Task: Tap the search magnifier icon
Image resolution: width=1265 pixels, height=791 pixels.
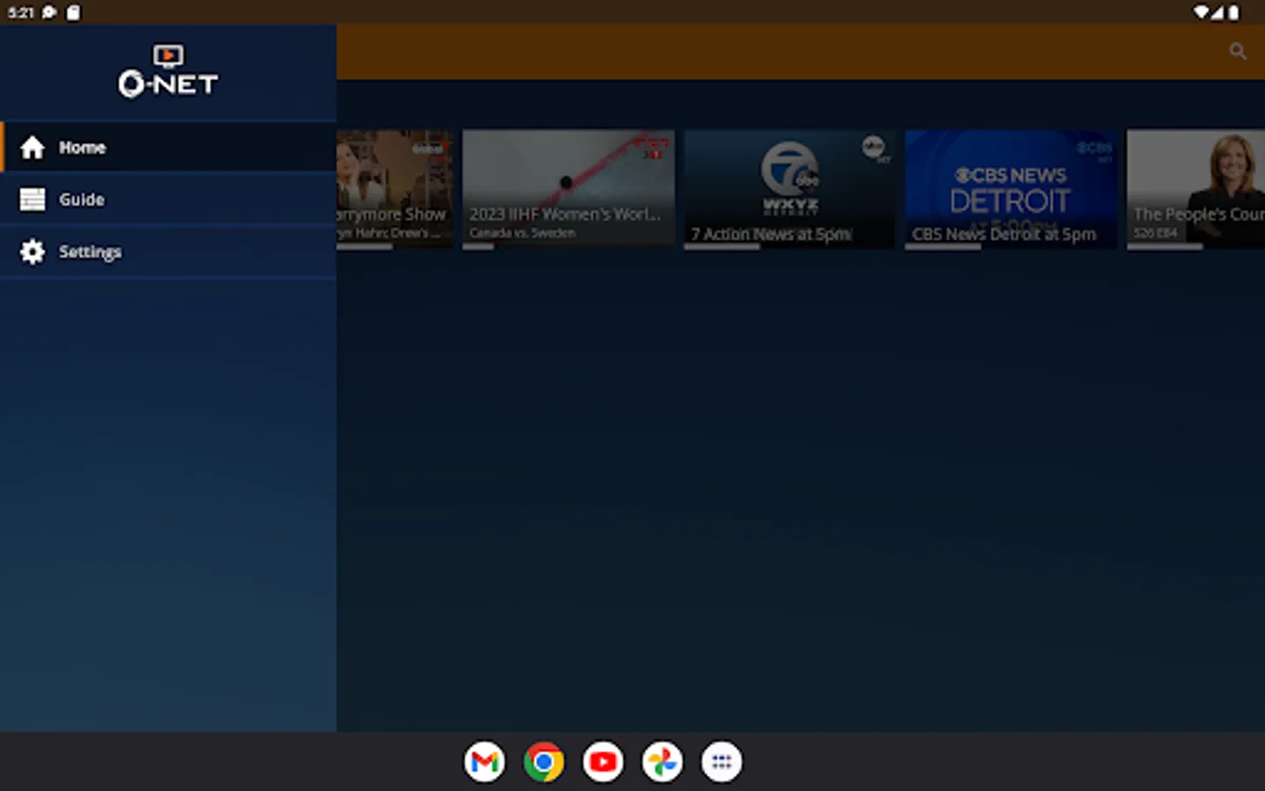Action: pos(1238,51)
